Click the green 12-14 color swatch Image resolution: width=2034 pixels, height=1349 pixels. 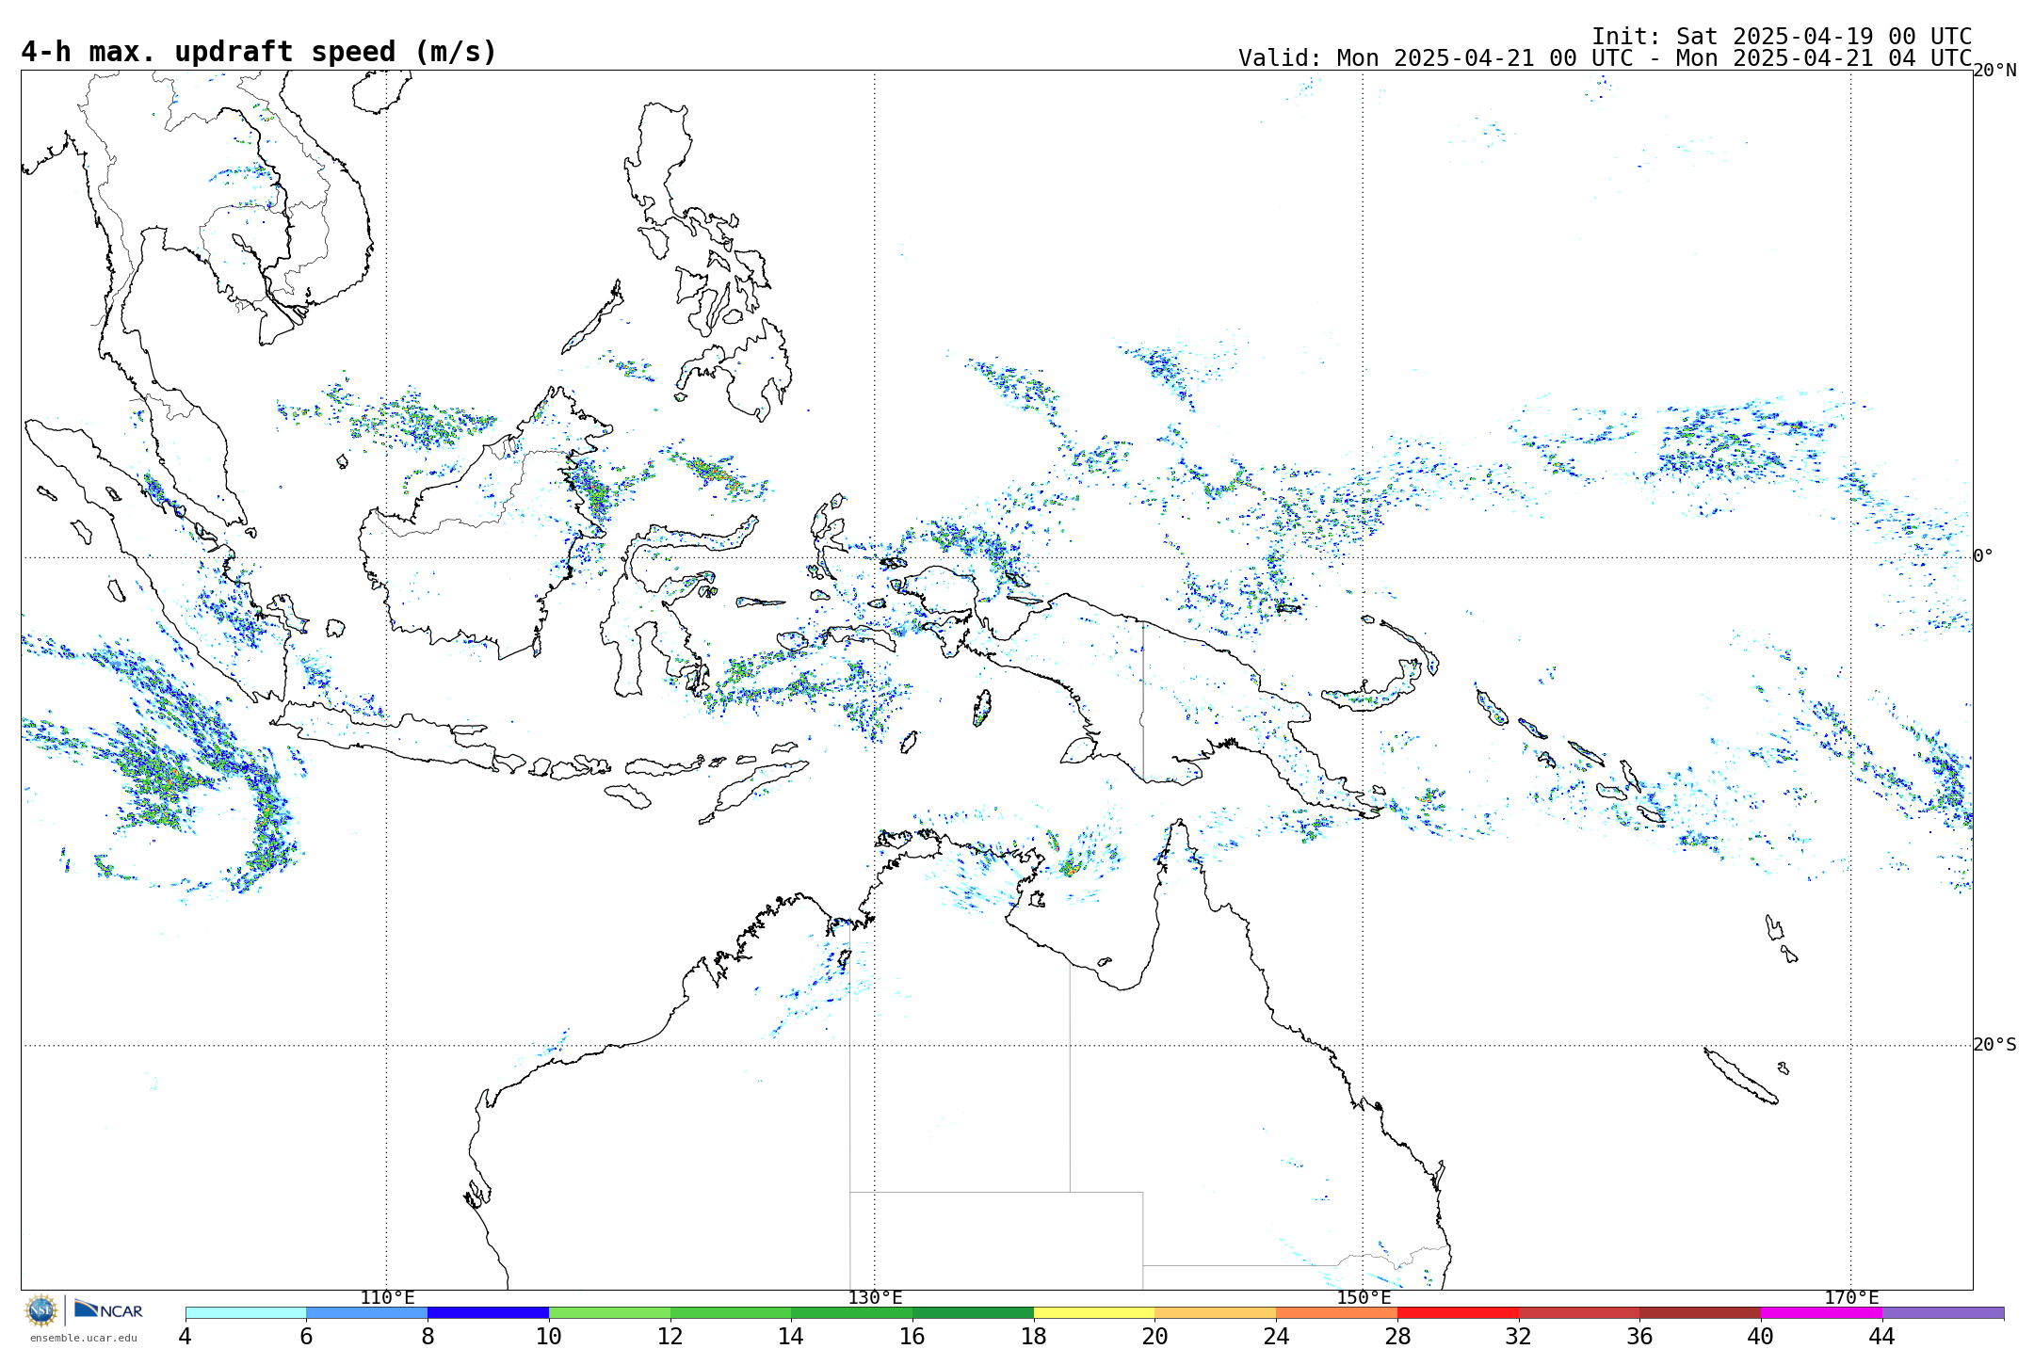click(x=731, y=1312)
